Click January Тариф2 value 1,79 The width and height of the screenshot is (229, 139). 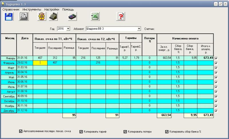(137, 58)
